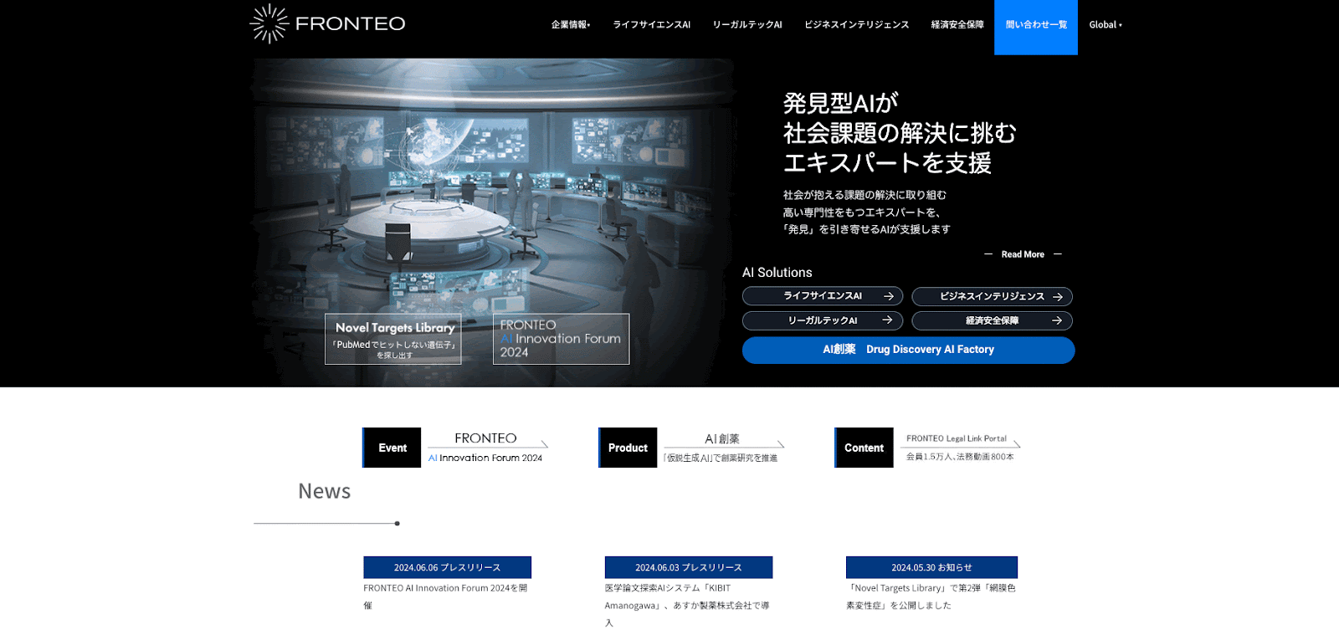Click arrow icon on リーガルテックAI solution button
Image resolution: width=1339 pixels, height=635 pixels.
(x=887, y=320)
